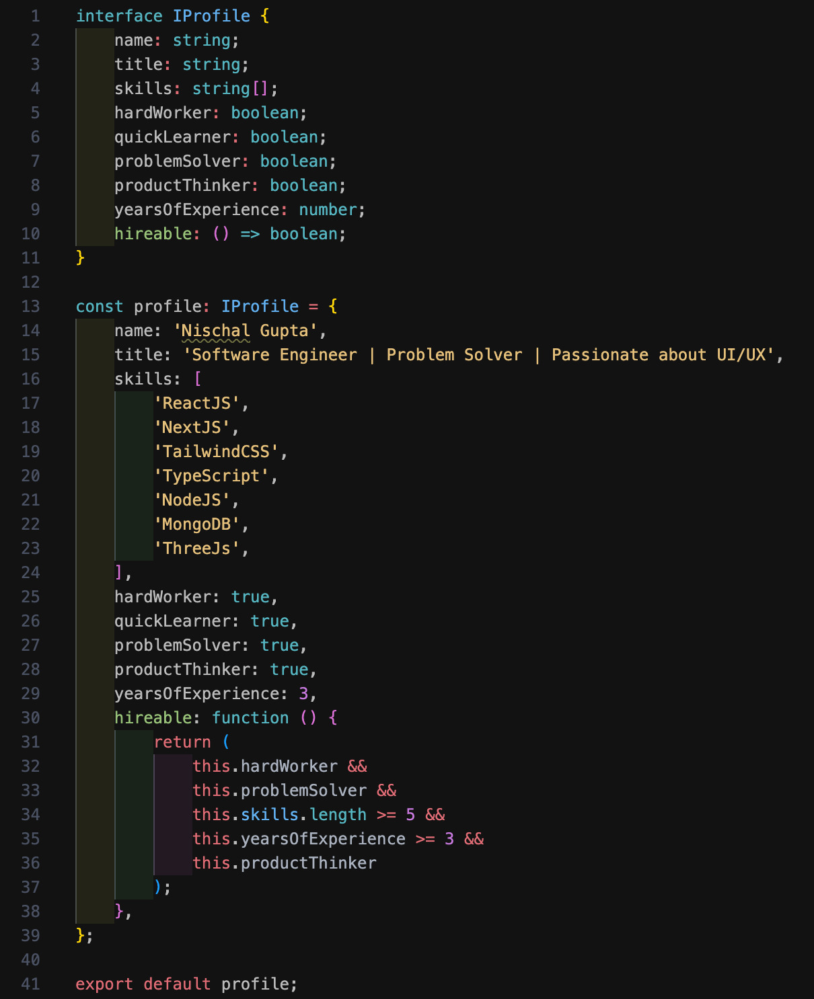Click the 'number' type on line 9
Image resolution: width=814 pixels, height=999 pixels.
328,210
